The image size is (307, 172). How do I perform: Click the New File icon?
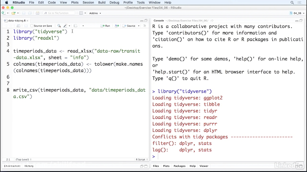click(3, 13)
